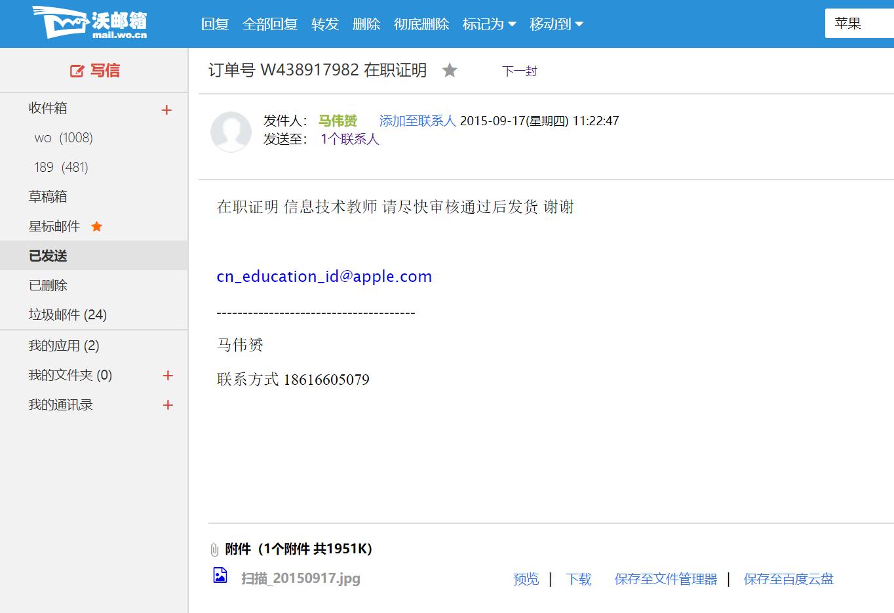Image resolution: width=894 pixels, height=613 pixels.
Task: Star the email with subject 订单号 W438917982
Action: coord(450,70)
